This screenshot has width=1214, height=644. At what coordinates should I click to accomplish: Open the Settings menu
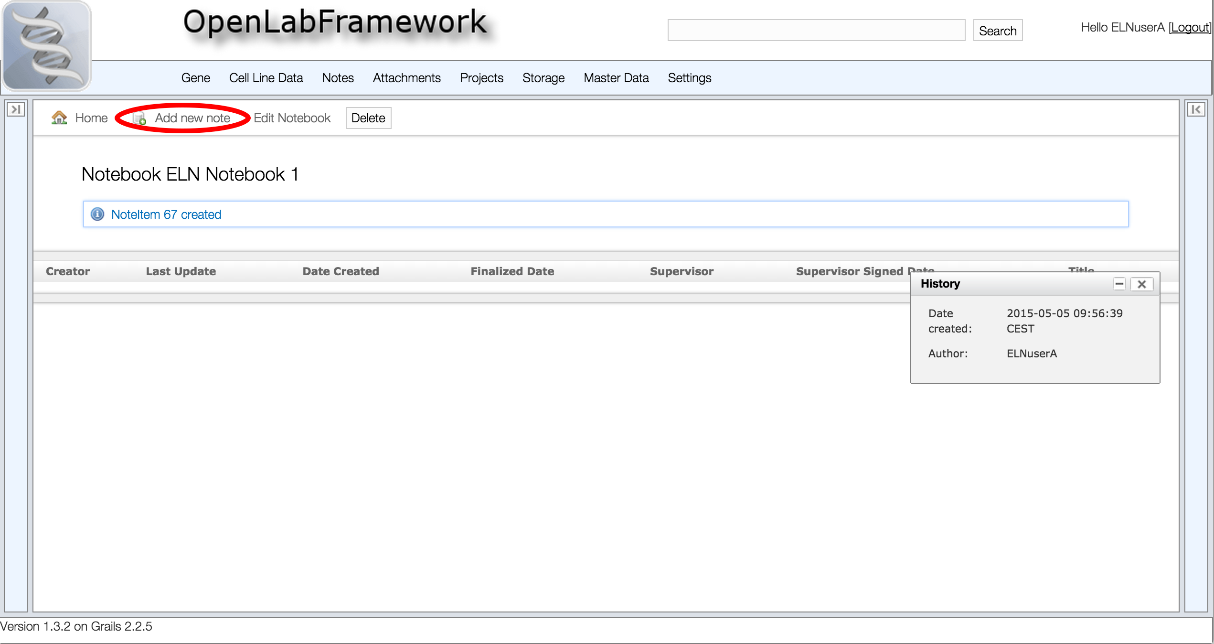689,78
